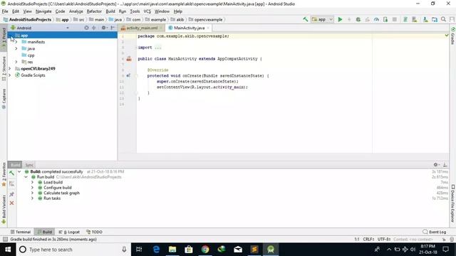This screenshot has width=456, height=256.
Task: Open Project panel gear settings
Action: pos(104,28)
